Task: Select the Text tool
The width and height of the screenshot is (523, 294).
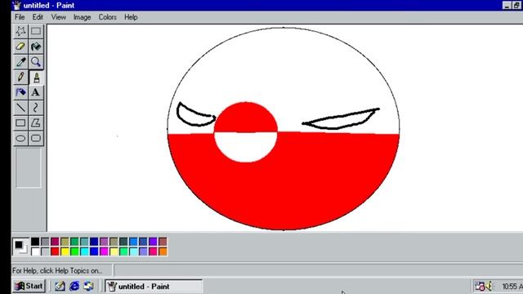Action: pos(36,92)
